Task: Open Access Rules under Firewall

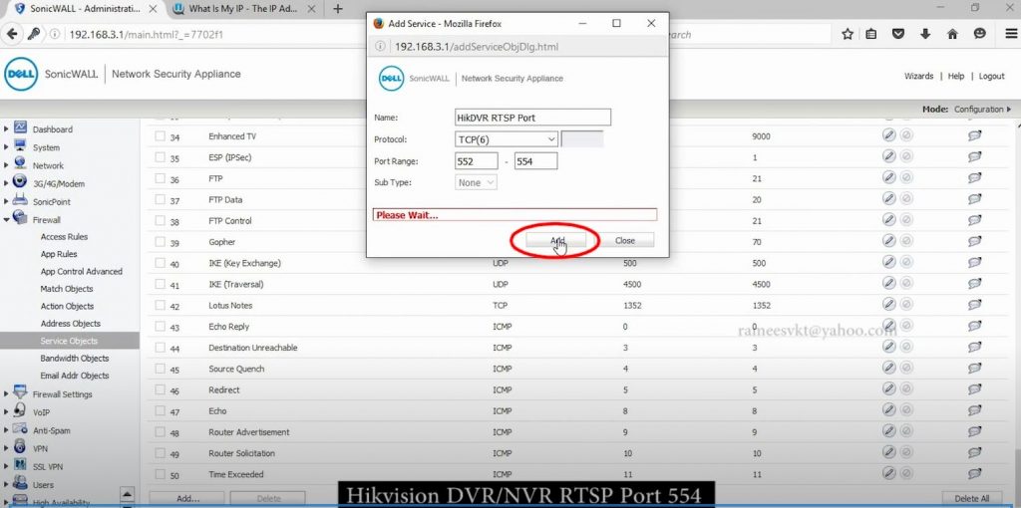Action: [64, 237]
